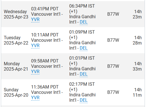Viewport: 146px width, 107px height.
Task: Select the Monday 2025-Apr-21 date cell
Action: tap(16, 66)
